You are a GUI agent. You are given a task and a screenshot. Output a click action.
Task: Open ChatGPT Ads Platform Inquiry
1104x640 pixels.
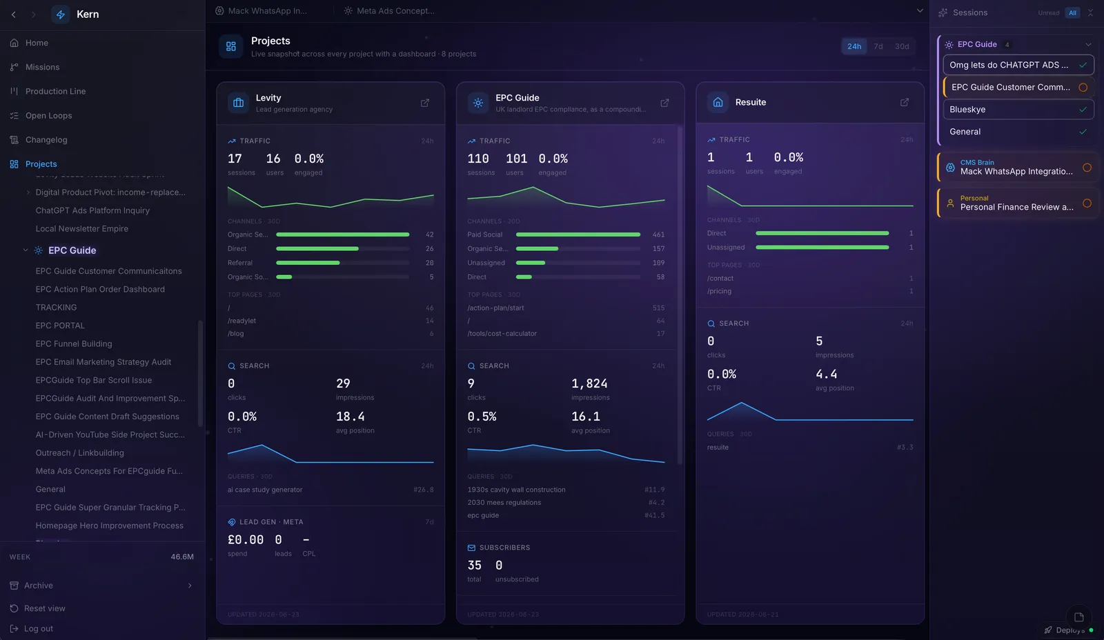tap(92, 210)
